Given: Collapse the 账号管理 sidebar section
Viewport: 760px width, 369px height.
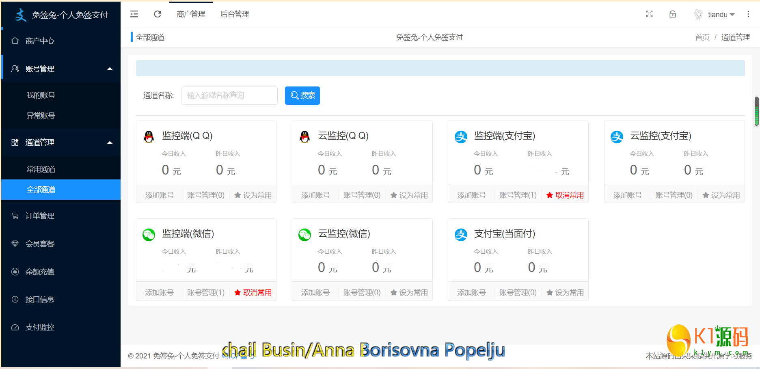Looking at the screenshot, I should click(x=60, y=69).
